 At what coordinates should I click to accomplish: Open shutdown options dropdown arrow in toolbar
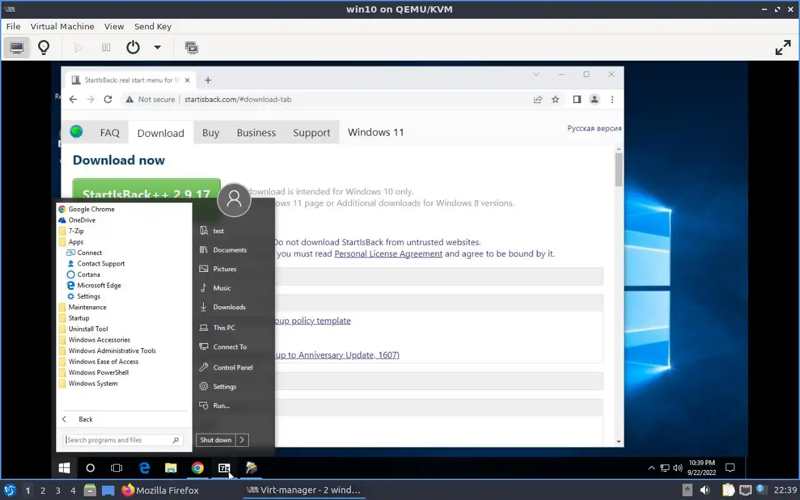(x=157, y=47)
